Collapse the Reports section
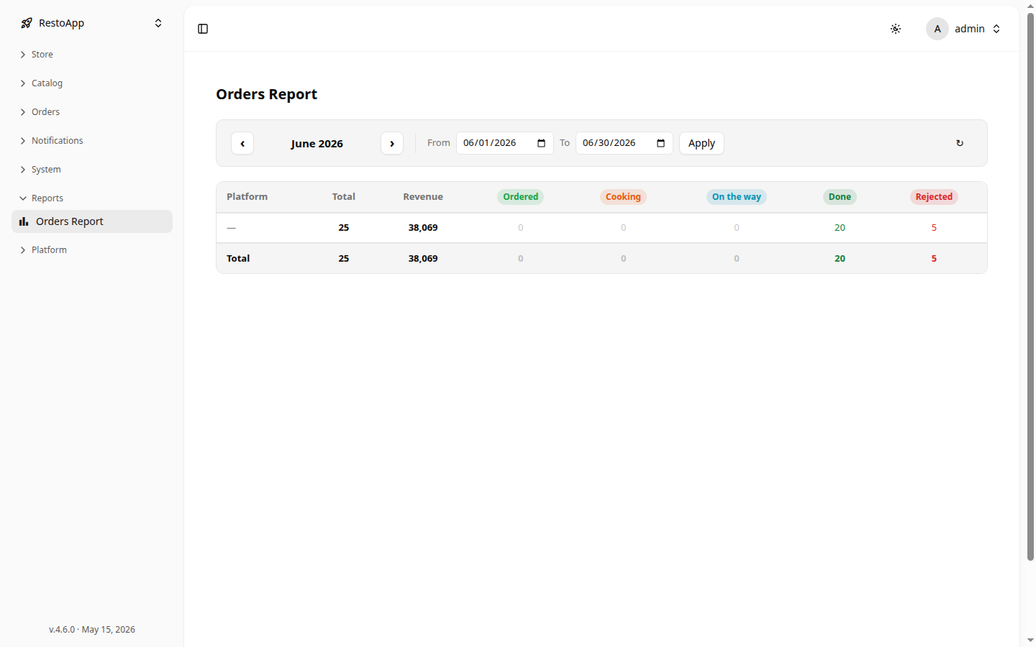Viewport: 1036px width, 647px height. 92,198
